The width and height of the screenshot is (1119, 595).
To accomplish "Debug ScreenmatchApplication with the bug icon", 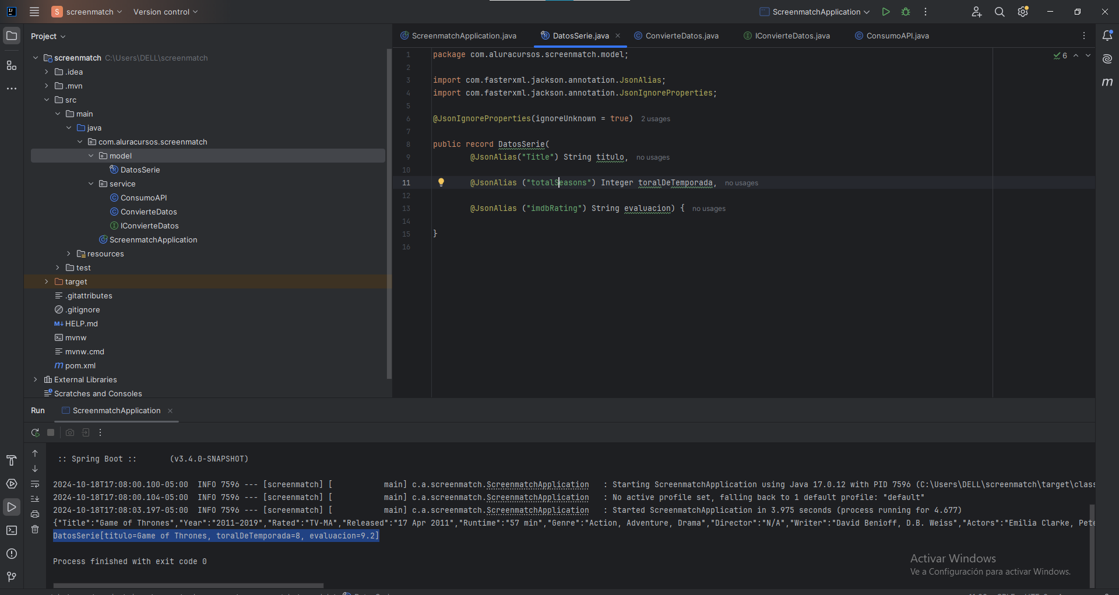I will coord(906,12).
